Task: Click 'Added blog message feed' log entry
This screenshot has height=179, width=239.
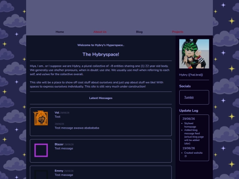Action: [x=194, y=137]
